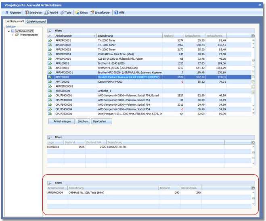Open the Artikelnummer column dropdown arrow
The image size is (266, 221).
tap(94, 36)
